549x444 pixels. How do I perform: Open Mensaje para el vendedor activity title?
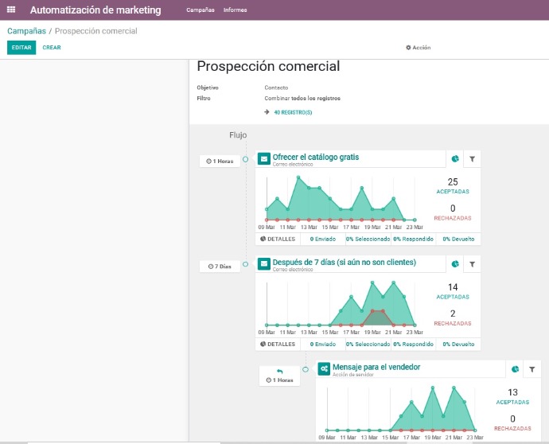(x=376, y=367)
